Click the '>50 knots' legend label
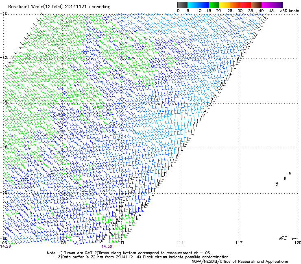Image resolution: width=301 pixels, height=264 pixels. tap(289, 11)
